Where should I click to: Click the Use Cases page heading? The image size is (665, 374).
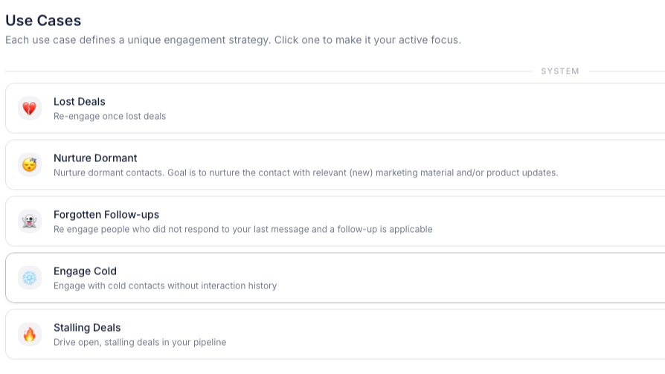(43, 20)
